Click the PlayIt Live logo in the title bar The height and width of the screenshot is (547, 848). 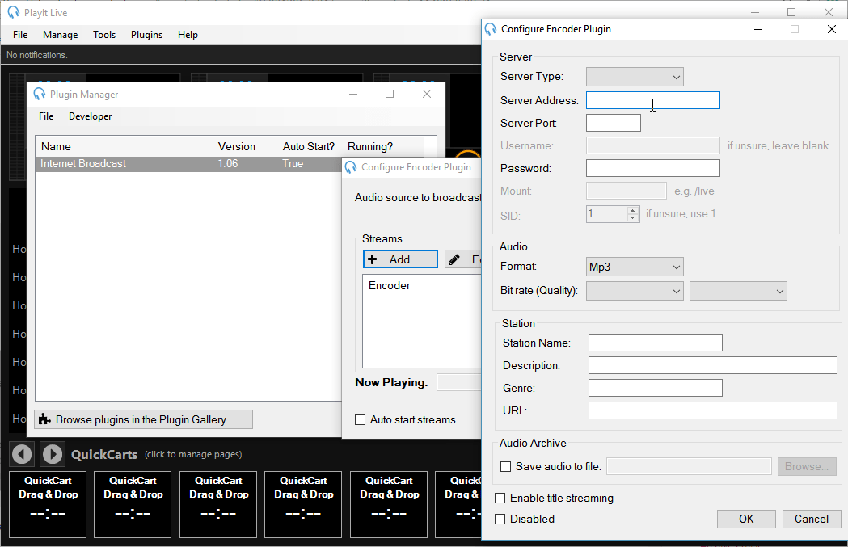pyautogui.click(x=12, y=11)
